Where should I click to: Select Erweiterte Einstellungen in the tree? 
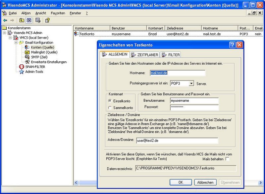click(x=49, y=62)
